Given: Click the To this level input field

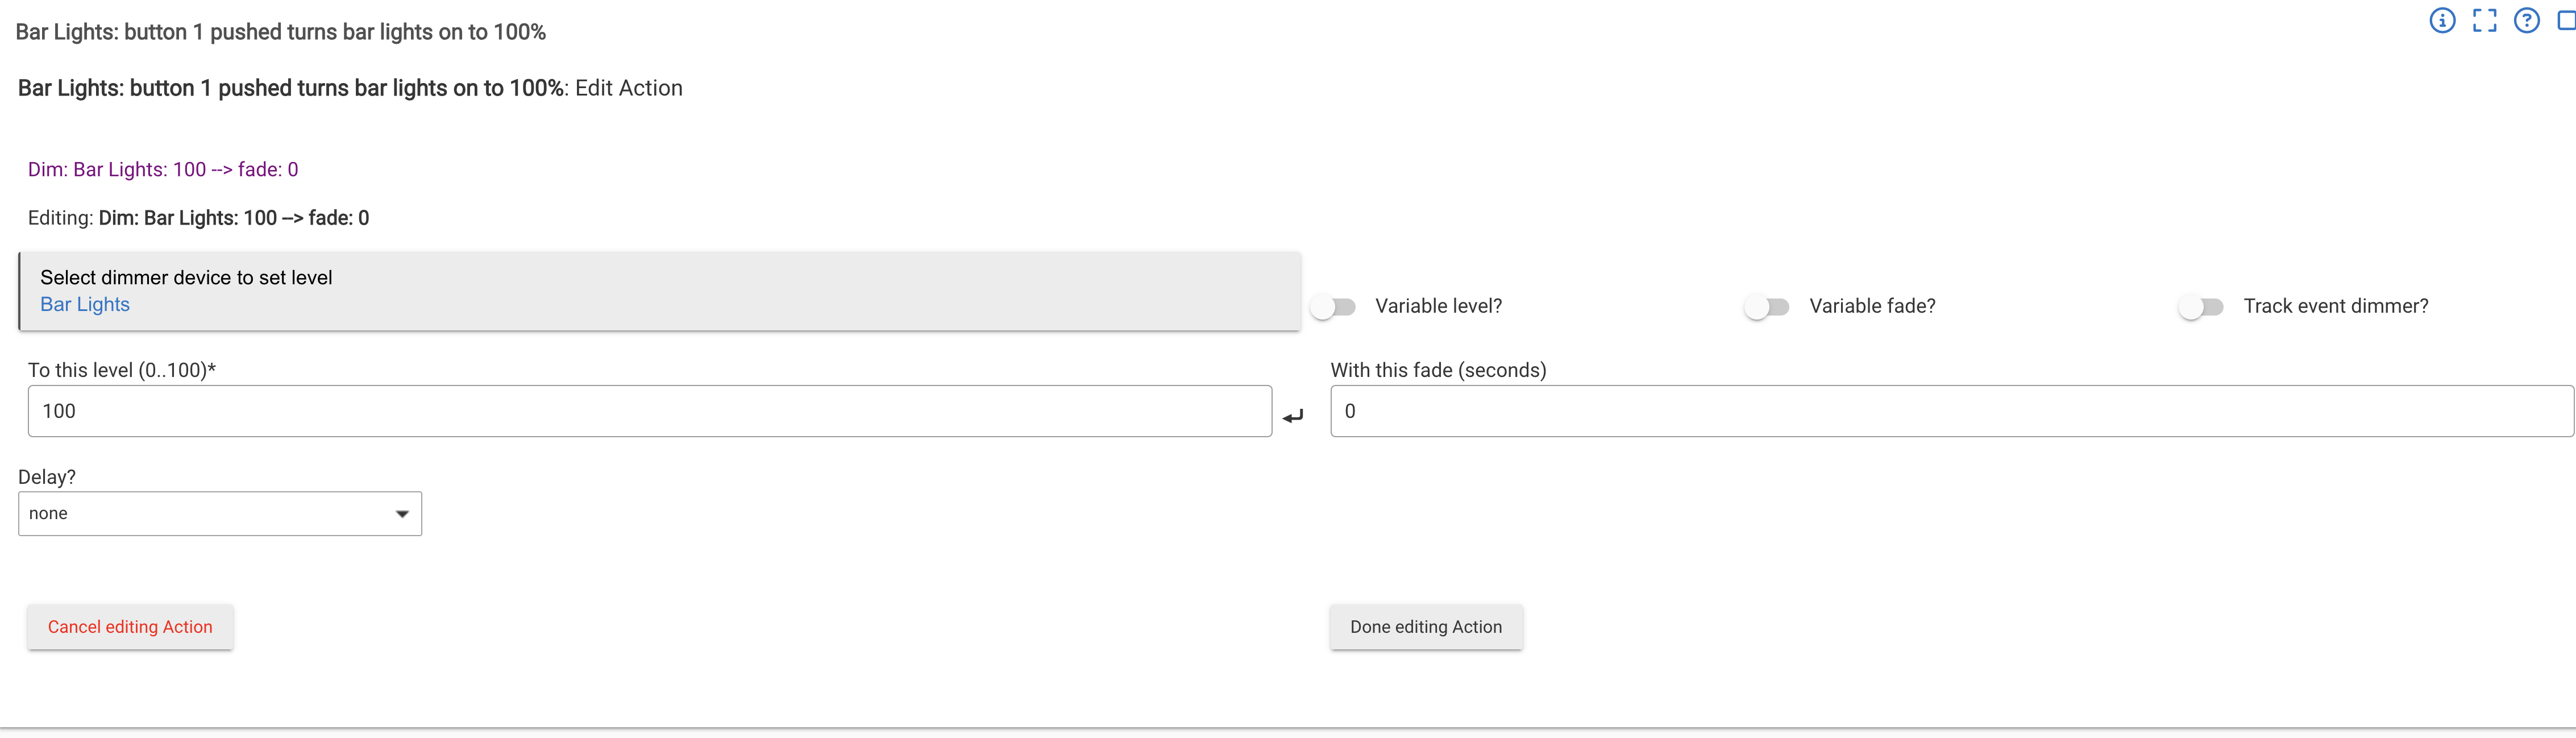Looking at the screenshot, I should click(x=650, y=411).
